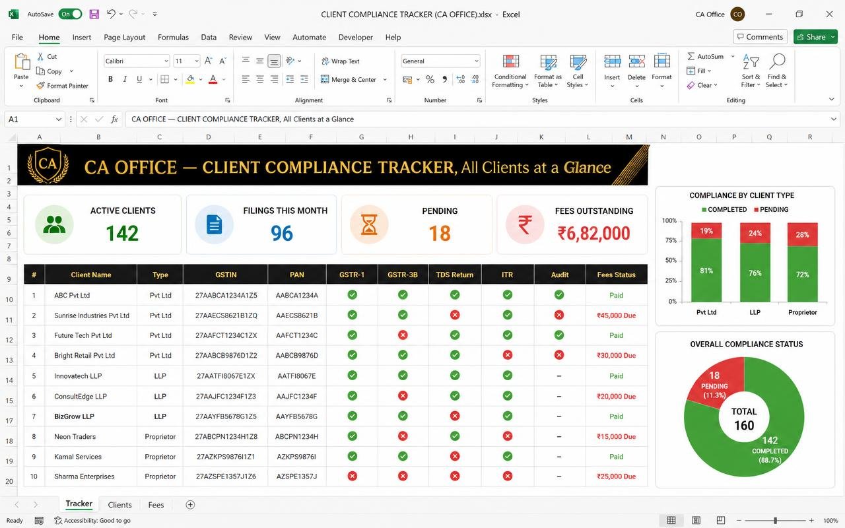Switch to the Insert ribbon tab
Image resolution: width=845 pixels, height=528 pixels.
(x=82, y=37)
